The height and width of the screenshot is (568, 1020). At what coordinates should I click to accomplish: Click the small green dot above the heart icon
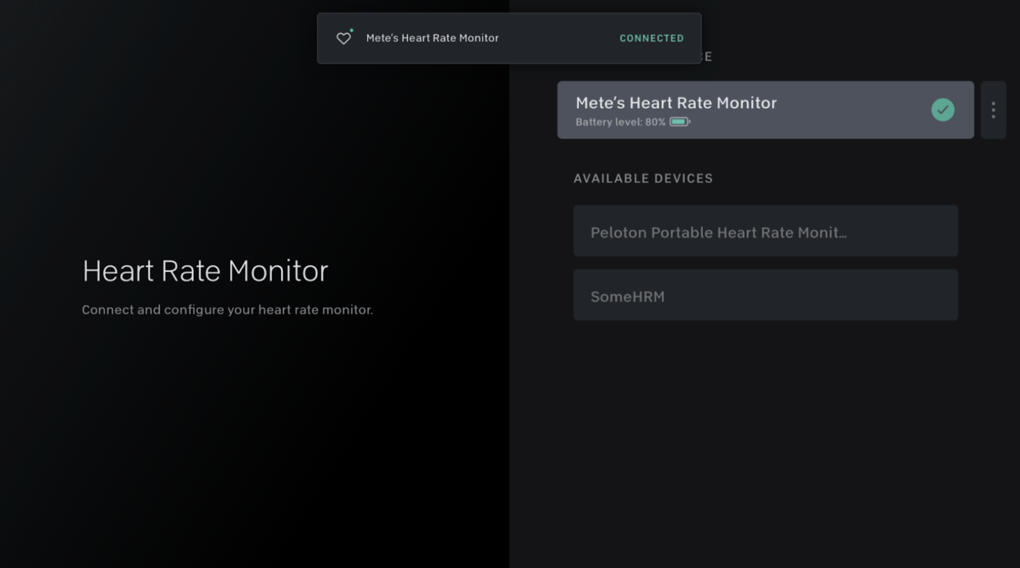[x=352, y=30]
